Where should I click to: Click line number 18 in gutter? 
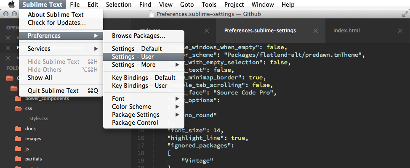(141, 153)
